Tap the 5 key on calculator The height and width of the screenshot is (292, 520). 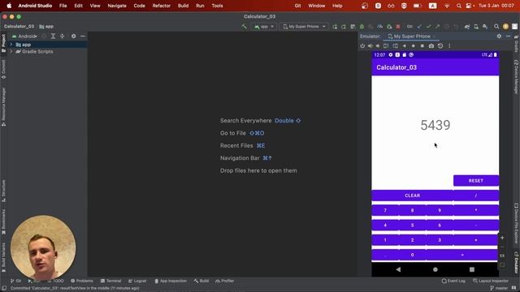(x=412, y=225)
